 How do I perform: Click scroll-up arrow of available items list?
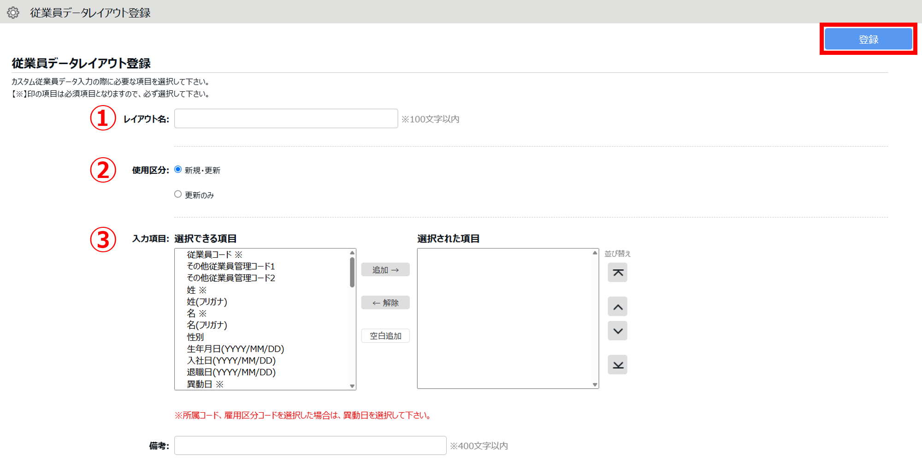352,253
